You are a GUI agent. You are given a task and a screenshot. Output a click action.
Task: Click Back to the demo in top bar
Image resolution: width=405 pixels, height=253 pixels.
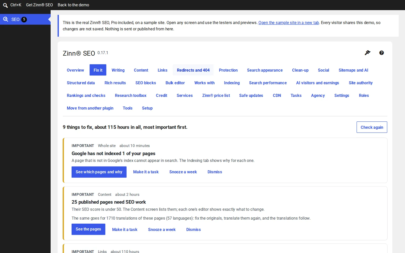coord(73,5)
